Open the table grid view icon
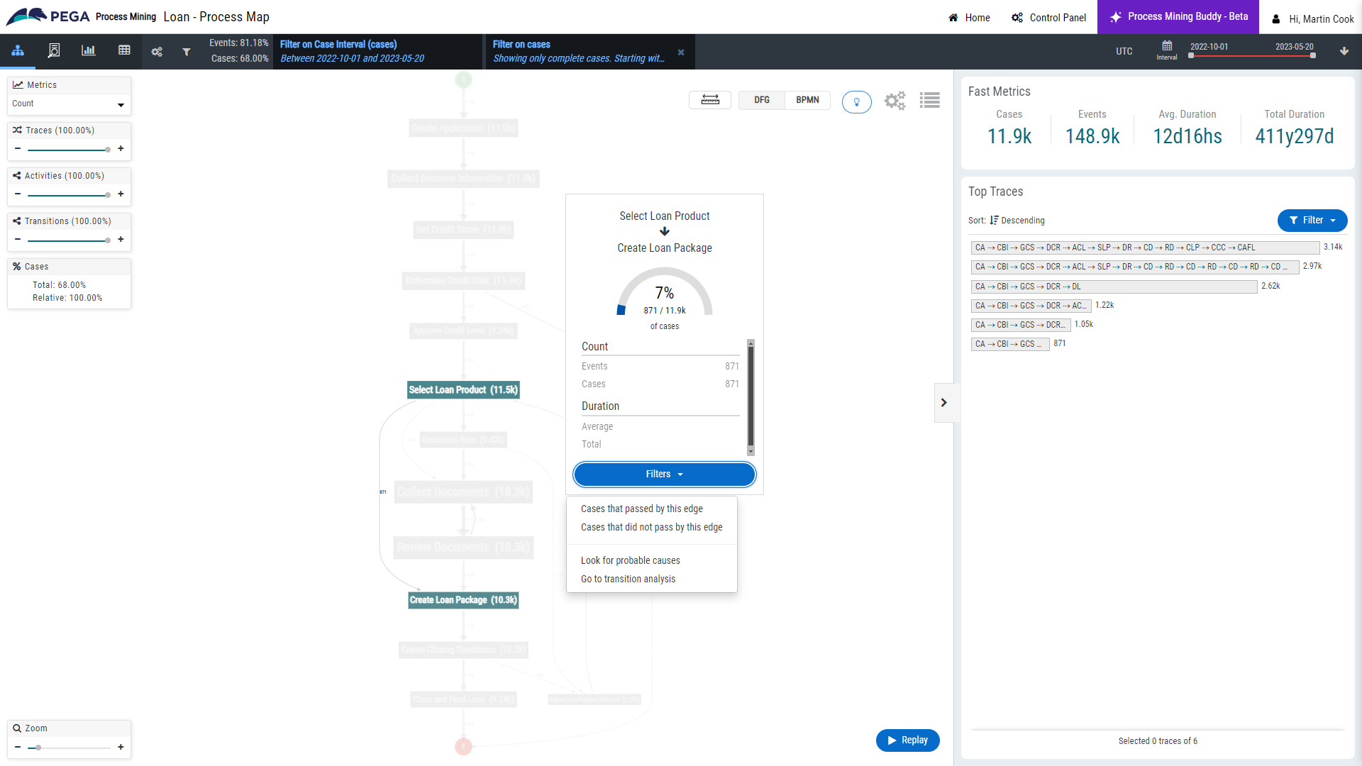The width and height of the screenshot is (1362, 766). coord(124,50)
